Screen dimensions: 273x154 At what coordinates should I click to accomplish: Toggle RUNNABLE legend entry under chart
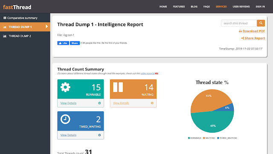[195, 138]
